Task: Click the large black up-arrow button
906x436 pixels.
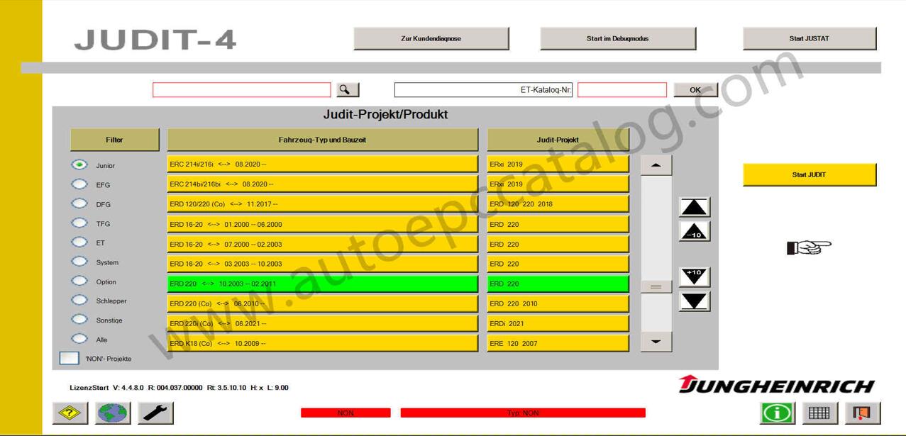Action: (x=694, y=207)
